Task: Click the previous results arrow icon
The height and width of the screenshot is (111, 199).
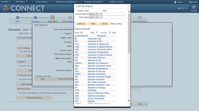Action: (97, 32)
